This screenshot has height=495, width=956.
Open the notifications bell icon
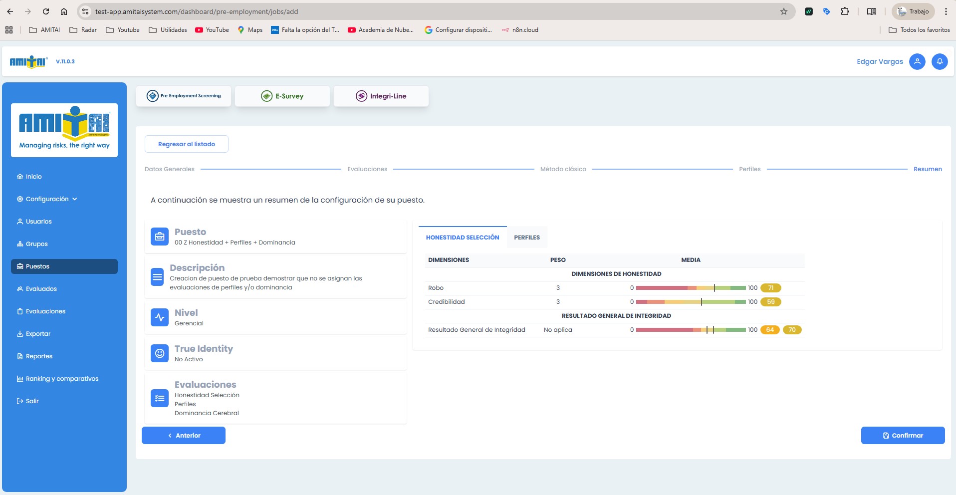coord(940,61)
